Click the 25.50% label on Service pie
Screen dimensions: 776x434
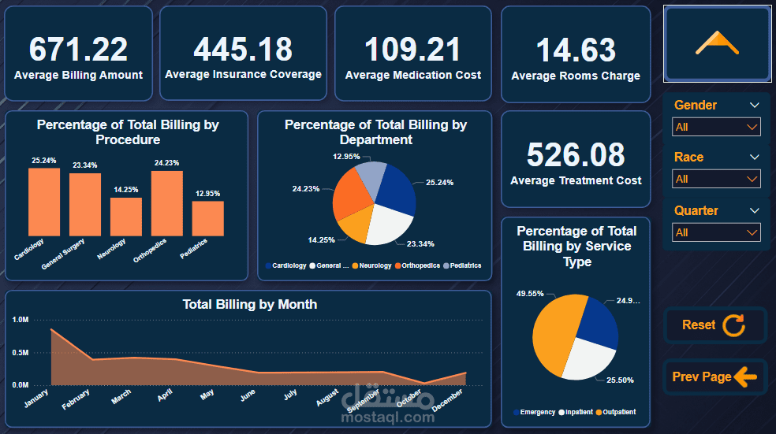[620, 380]
